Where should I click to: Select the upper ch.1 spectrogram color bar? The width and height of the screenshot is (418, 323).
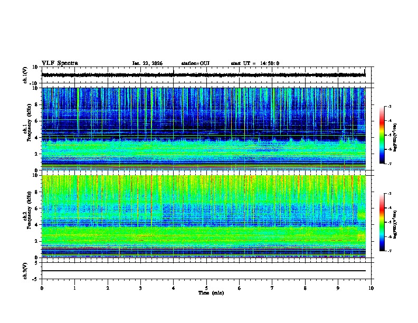pyautogui.click(x=382, y=135)
